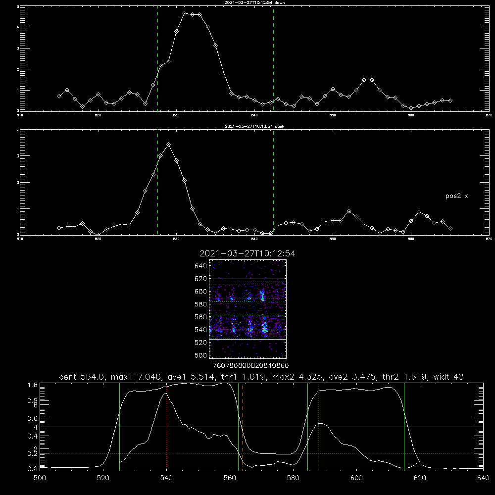
Task: Click the red dotted line at 540 in bottom plot
Action: click(167, 427)
